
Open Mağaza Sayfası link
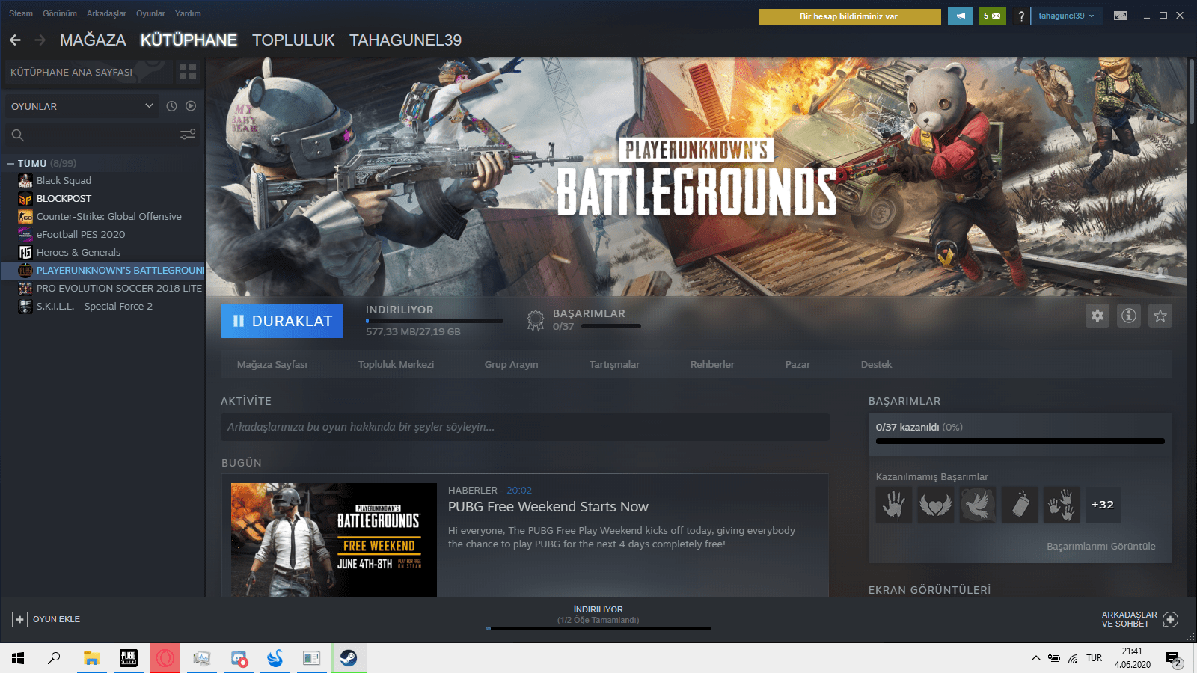click(x=272, y=365)
